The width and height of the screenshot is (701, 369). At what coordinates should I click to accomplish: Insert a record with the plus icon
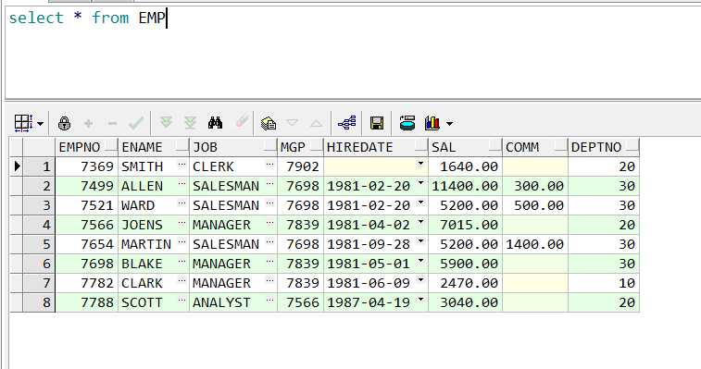(x=89, y=123)
